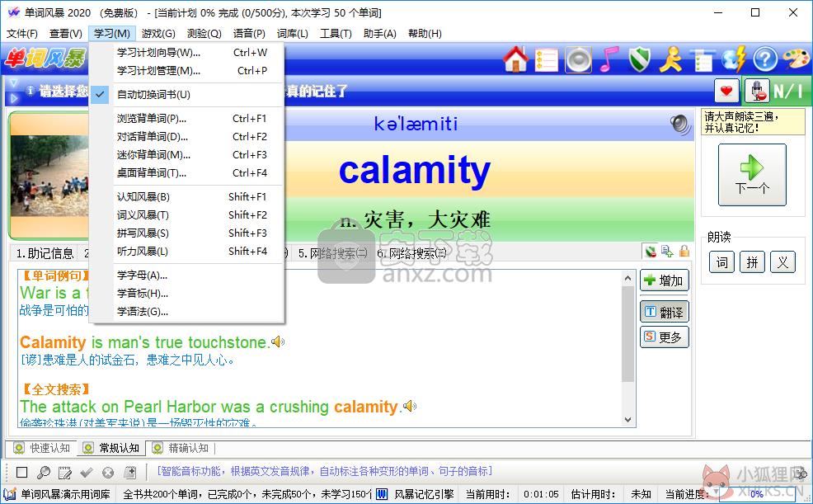Click the book icon in status bar
Screen dimensions: 813x504
10,494
